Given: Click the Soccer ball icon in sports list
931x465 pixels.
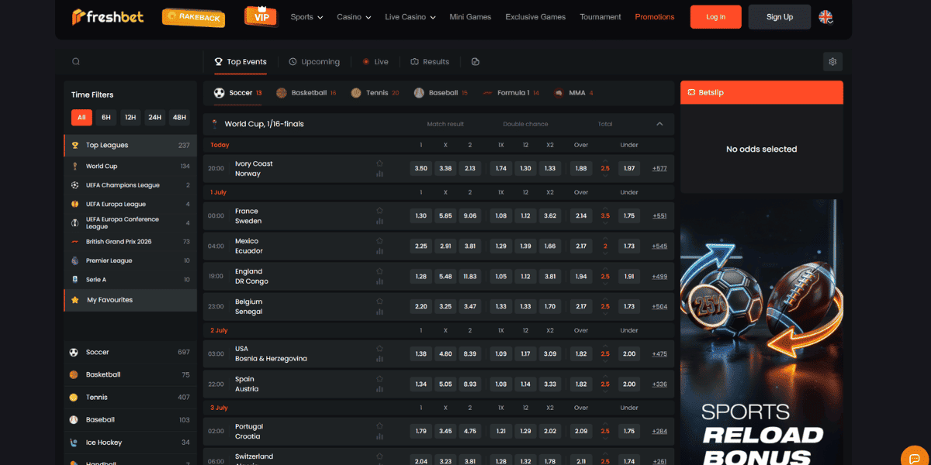Looking at the screenshot, I should (x=74, y=352).
